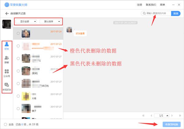This screenshot has height=129, width=184.
Task: Jump to the first page of results
Action: pyautogui.click(x=143, y=116)
